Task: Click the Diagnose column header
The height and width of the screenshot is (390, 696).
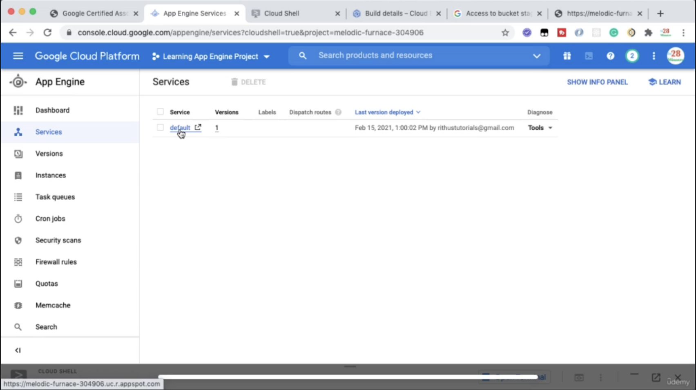Action: (540, 112)
